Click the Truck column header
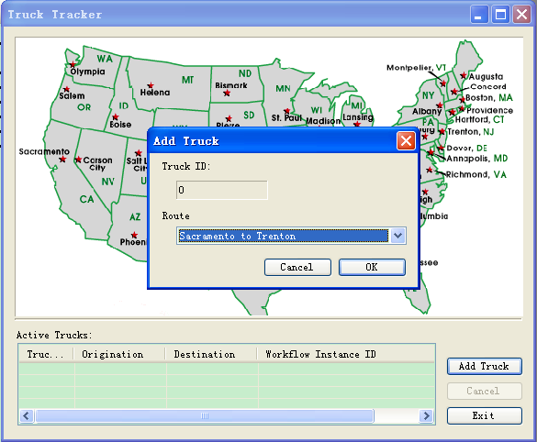Screen dimensions: 537x442 (x=46, y=354)
